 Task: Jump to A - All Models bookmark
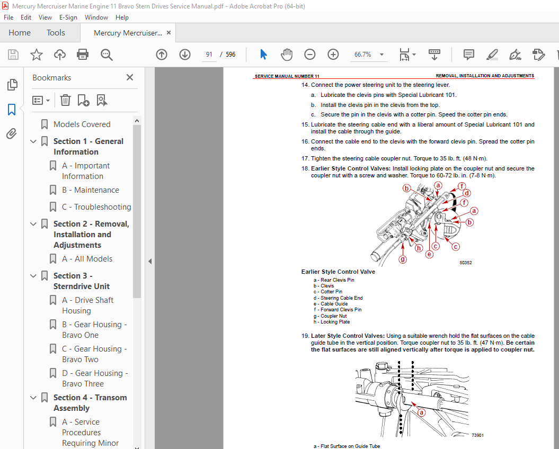click(87, 259)
